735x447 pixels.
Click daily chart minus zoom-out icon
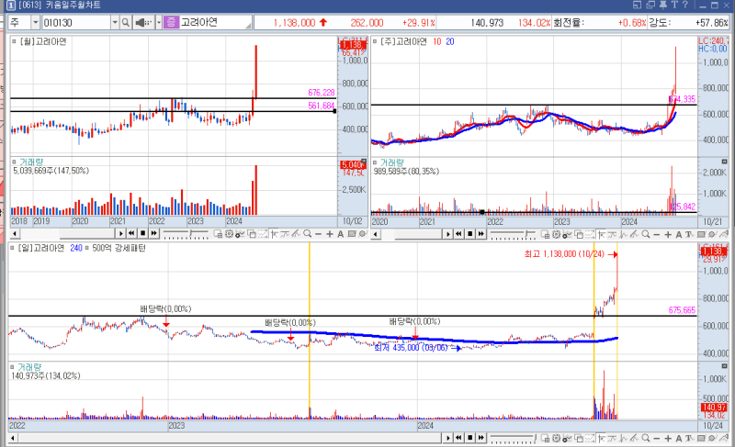(x=657, y=438)
